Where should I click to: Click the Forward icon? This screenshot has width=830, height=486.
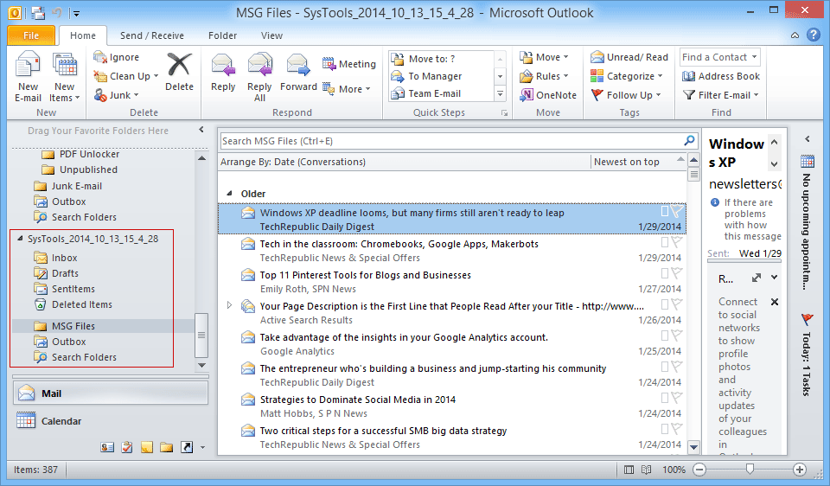pyautogui.click(x=298, y=66)
